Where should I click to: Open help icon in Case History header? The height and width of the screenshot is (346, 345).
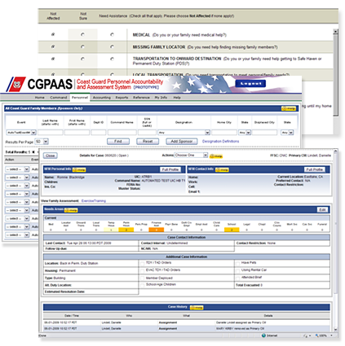click(197, 308)
